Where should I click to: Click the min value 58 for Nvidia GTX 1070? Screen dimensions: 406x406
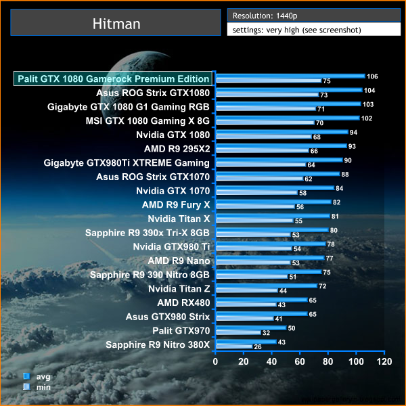(302, 193)
